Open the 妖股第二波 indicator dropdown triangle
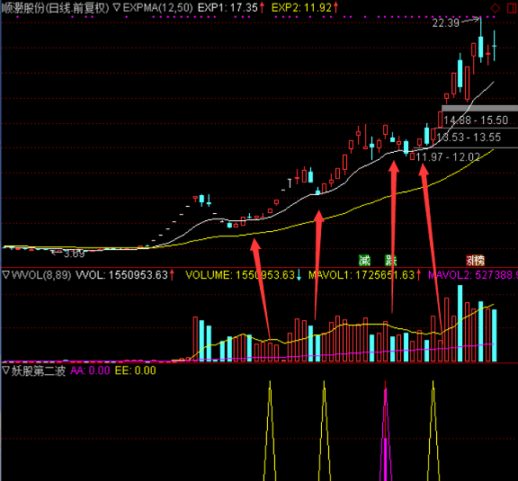518x481 pixels. 6,370
